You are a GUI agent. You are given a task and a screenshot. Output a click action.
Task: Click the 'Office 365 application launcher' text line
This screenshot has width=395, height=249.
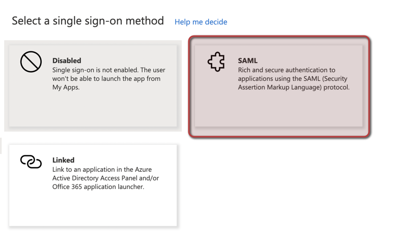click(98, 187)
